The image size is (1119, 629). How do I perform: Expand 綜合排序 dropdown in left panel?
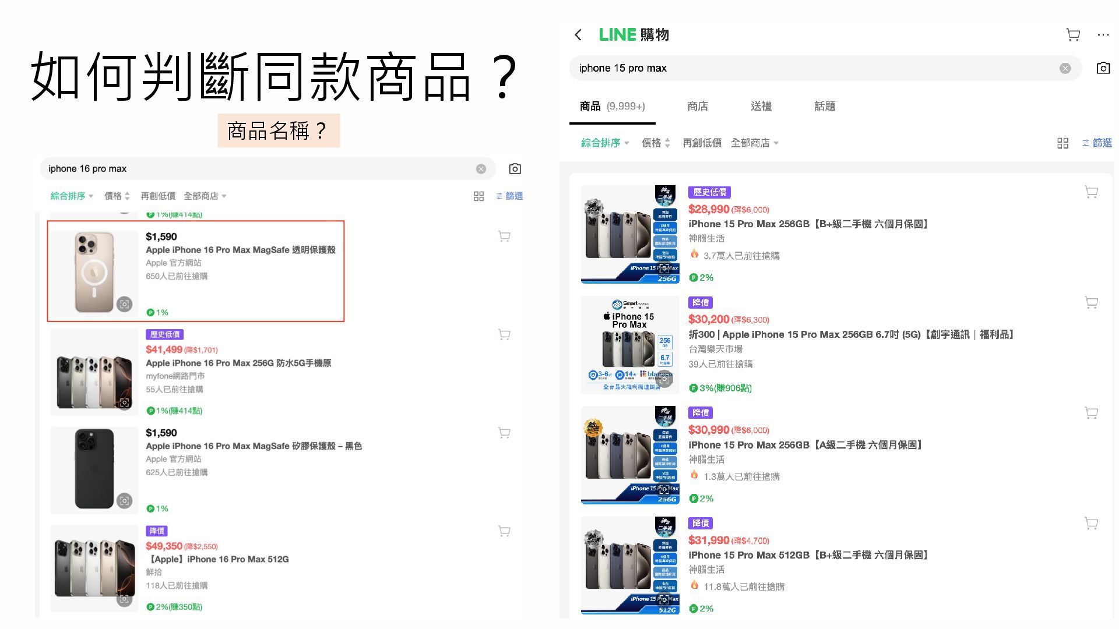click(72, 196)
